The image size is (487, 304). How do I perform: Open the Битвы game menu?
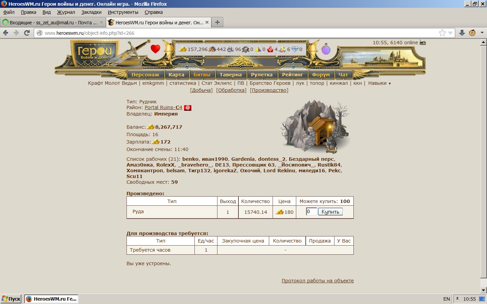point(202,75)
